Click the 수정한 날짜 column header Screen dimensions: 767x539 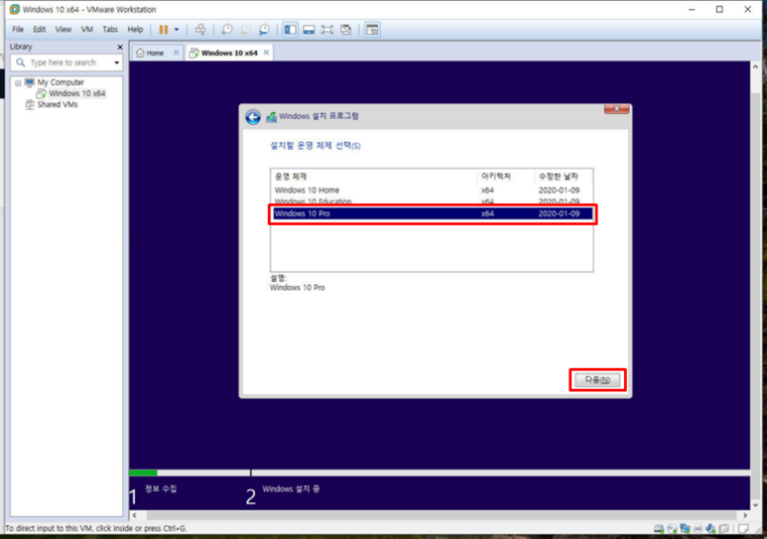(x=564, y=177)
